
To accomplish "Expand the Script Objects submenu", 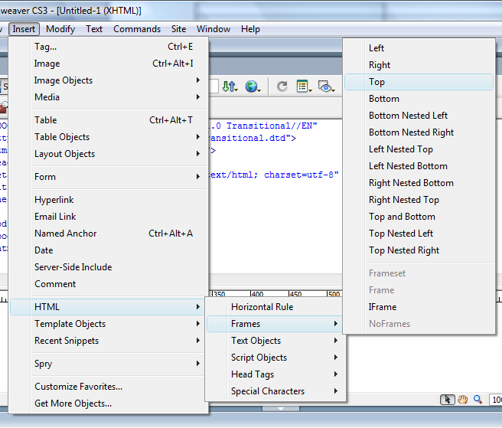I will 275,358.
